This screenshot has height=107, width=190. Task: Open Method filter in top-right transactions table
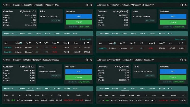pyautogui.click(x=115, y=43)
